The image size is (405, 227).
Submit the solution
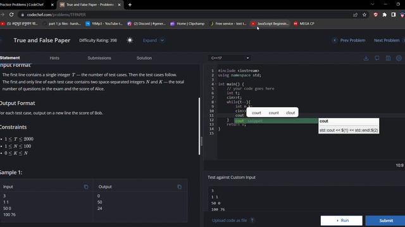(x=385, y=221)
